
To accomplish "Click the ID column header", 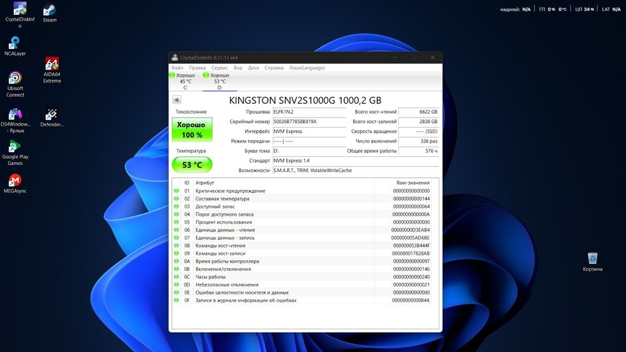I will [x=187, y=183].
